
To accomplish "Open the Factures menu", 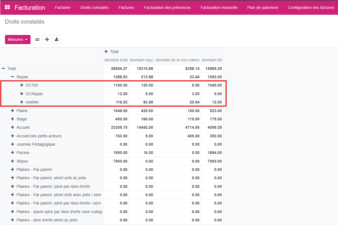I will click(x=126, y=7).
